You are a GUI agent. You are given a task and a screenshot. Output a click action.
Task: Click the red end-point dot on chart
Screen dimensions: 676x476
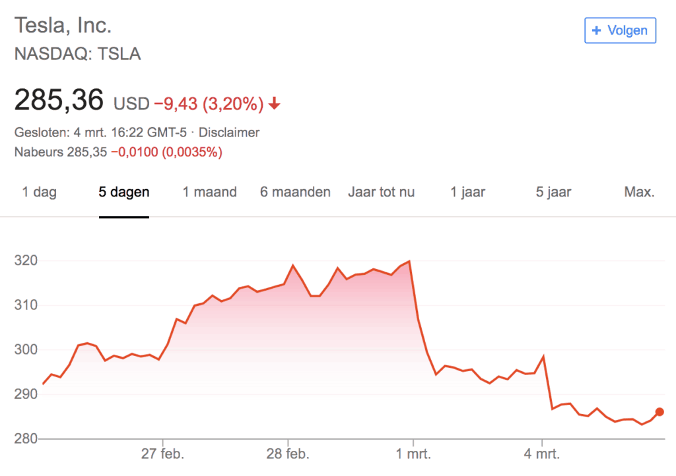point(659,412)
